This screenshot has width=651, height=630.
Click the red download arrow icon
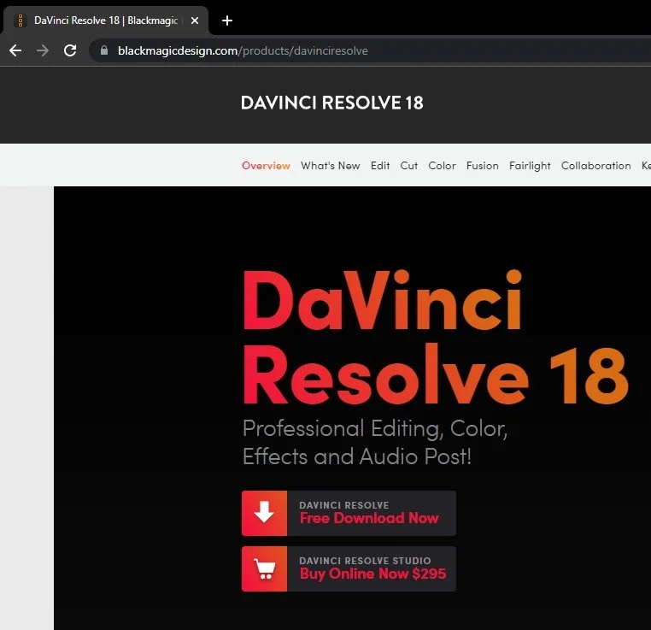(264, 513)
